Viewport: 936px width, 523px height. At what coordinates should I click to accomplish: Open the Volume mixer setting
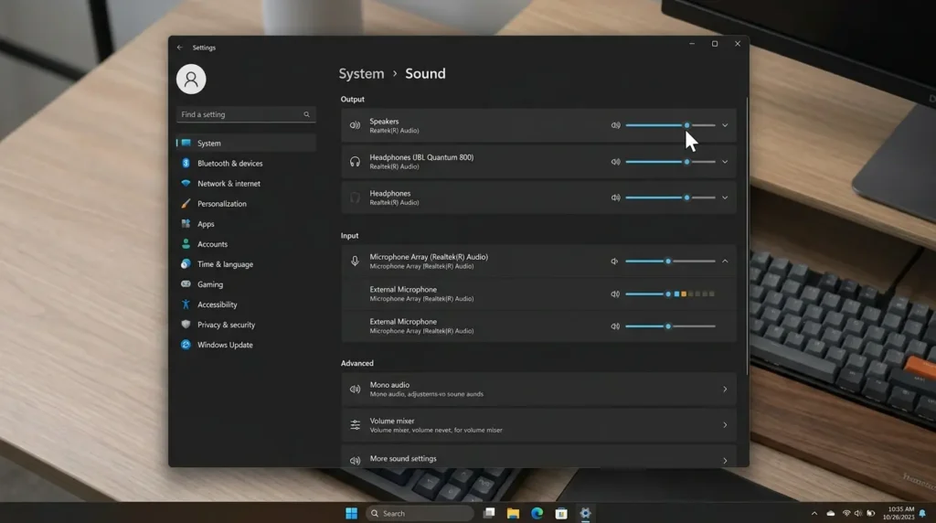click(538, 425)
